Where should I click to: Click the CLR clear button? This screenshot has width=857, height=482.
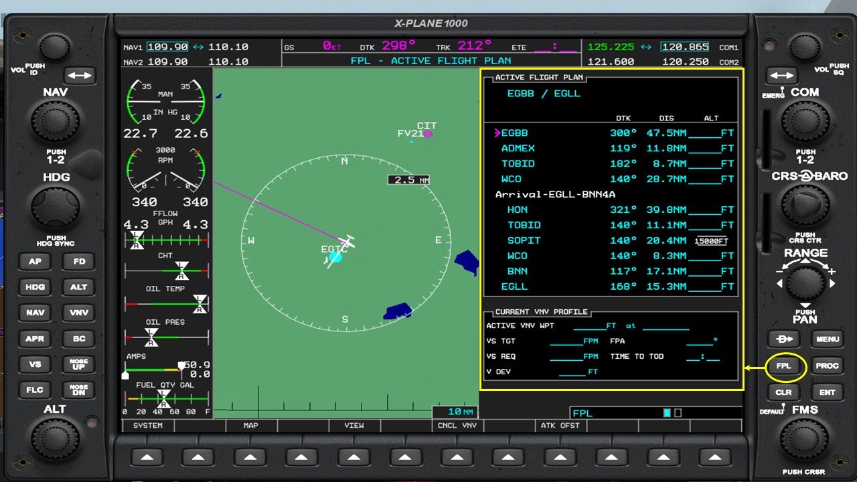click(x=783, y=392)
